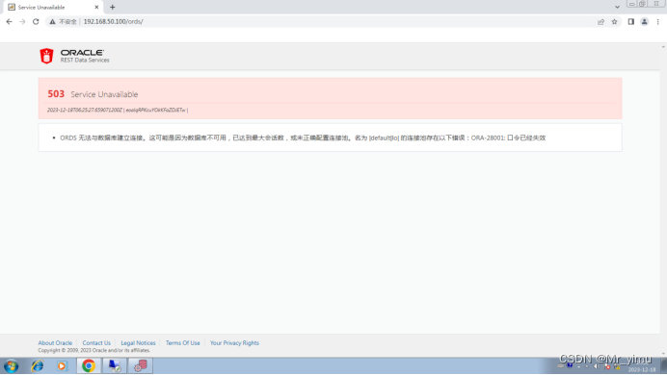Select the Service Unavailable tab
667x375 pixels.
pyautogui.click(x=53, y=8)
